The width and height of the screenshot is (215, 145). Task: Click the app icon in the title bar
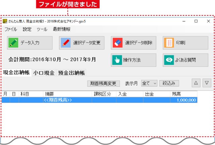(x=5, y=21)
